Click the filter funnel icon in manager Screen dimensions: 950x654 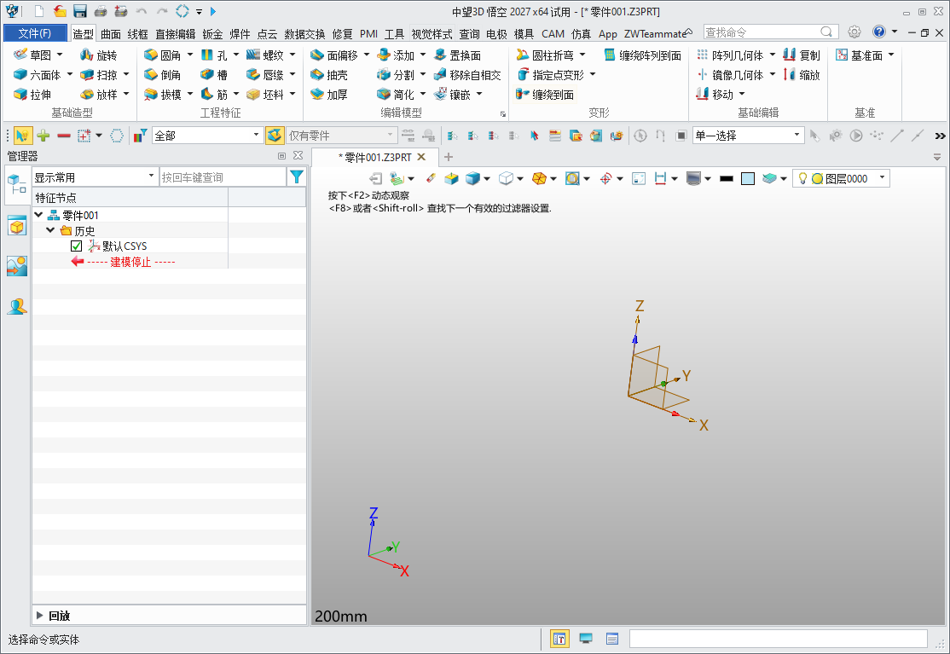point(297,177)
